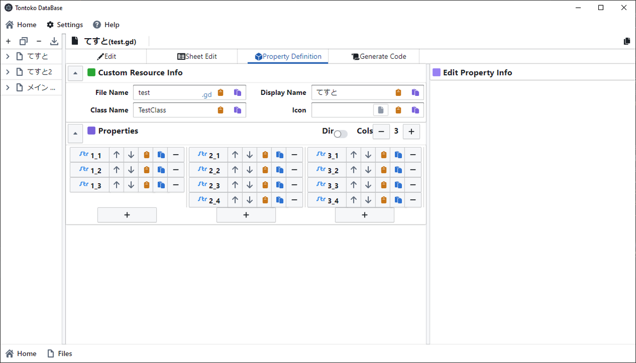Move property 1_2 down with arrow
Image resolution: width=636 pixels, height=363 pixels.
click(131, 170)
